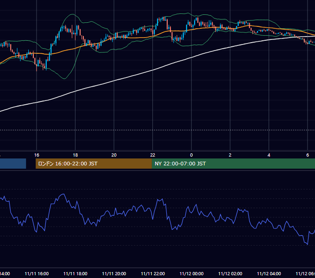Click the 6 hour axis label
The height and width of the screenshot is (278, 315).
(308, 155)
